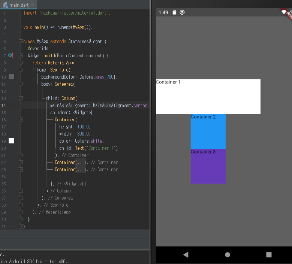The height and width of the screenshot is (264, 292).
Task: Collapse the SafeArea fold on line 11
Action: 21,84
